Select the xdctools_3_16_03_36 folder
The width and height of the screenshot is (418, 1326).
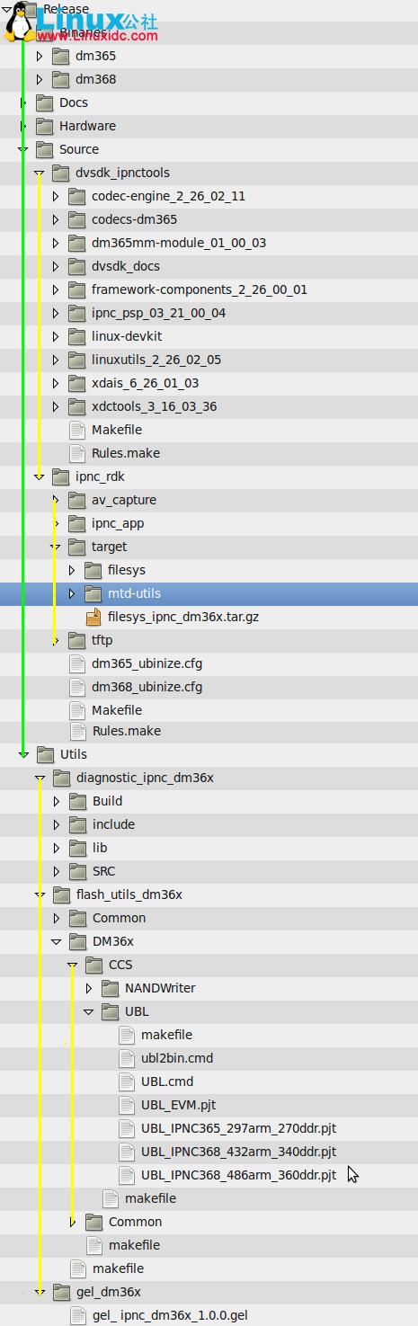pyautogui.click(x=154, y=406)
